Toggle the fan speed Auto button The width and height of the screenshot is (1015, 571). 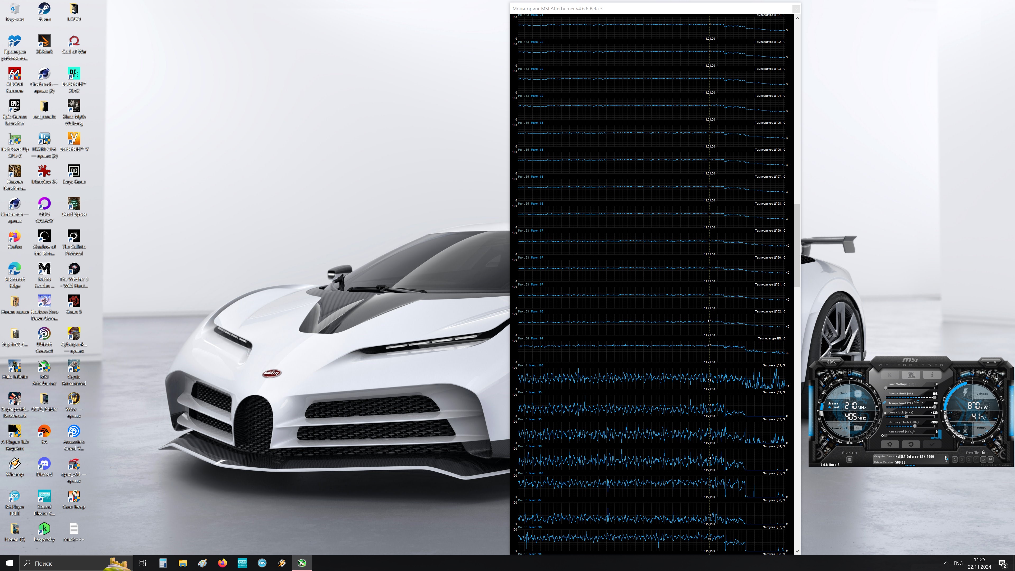pyautogui.click(x=936, y=438)
